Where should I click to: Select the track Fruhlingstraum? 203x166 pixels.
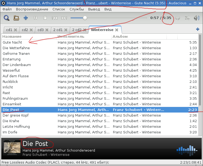coord(100,98)
